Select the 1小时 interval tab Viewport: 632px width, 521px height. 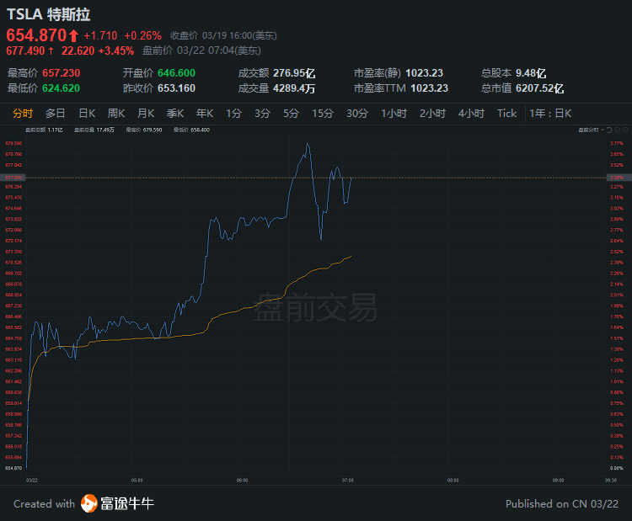click(394, 114)
